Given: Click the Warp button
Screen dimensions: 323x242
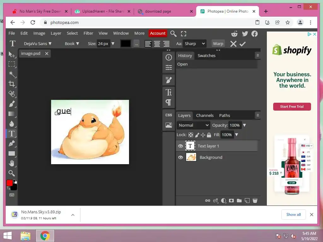Looking at the screenshot, I should (218, 43).
